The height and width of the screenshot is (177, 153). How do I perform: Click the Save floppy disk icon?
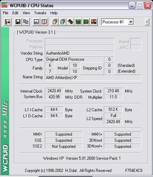(x=18, y=22)
